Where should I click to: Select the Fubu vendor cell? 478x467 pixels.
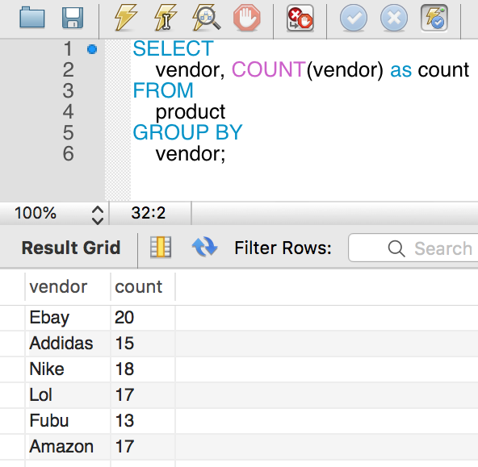(x=67, y=421)
